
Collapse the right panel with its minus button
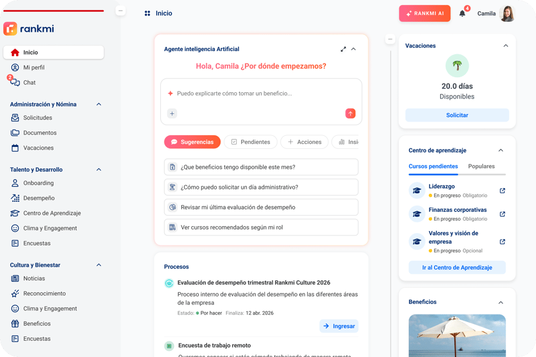(390, 39)
